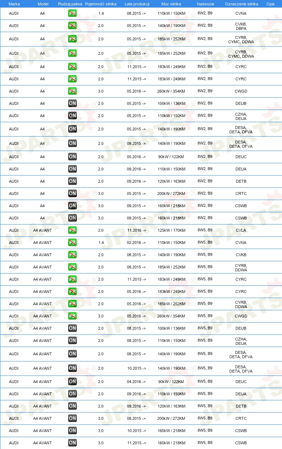
Task: Click the Nadwozie column header
Action: (205, 4)
